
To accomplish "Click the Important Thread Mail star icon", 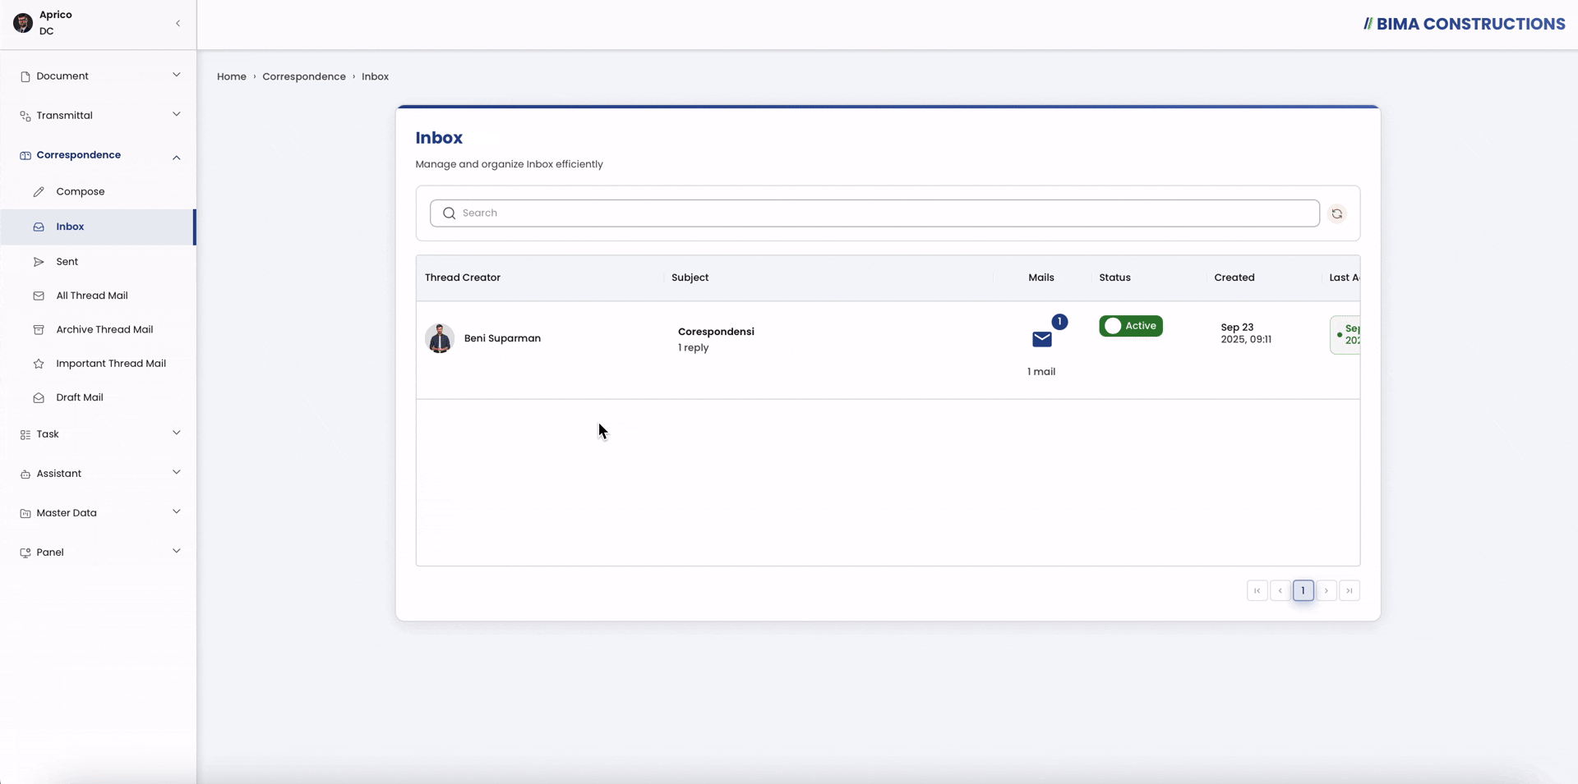I will pyautogui.click(x=39, y=364).
